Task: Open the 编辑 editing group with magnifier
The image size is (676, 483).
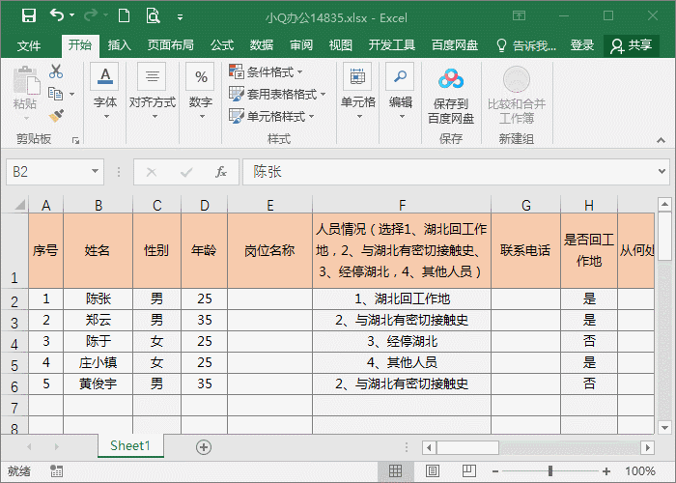Action: [x=401, y=92]
